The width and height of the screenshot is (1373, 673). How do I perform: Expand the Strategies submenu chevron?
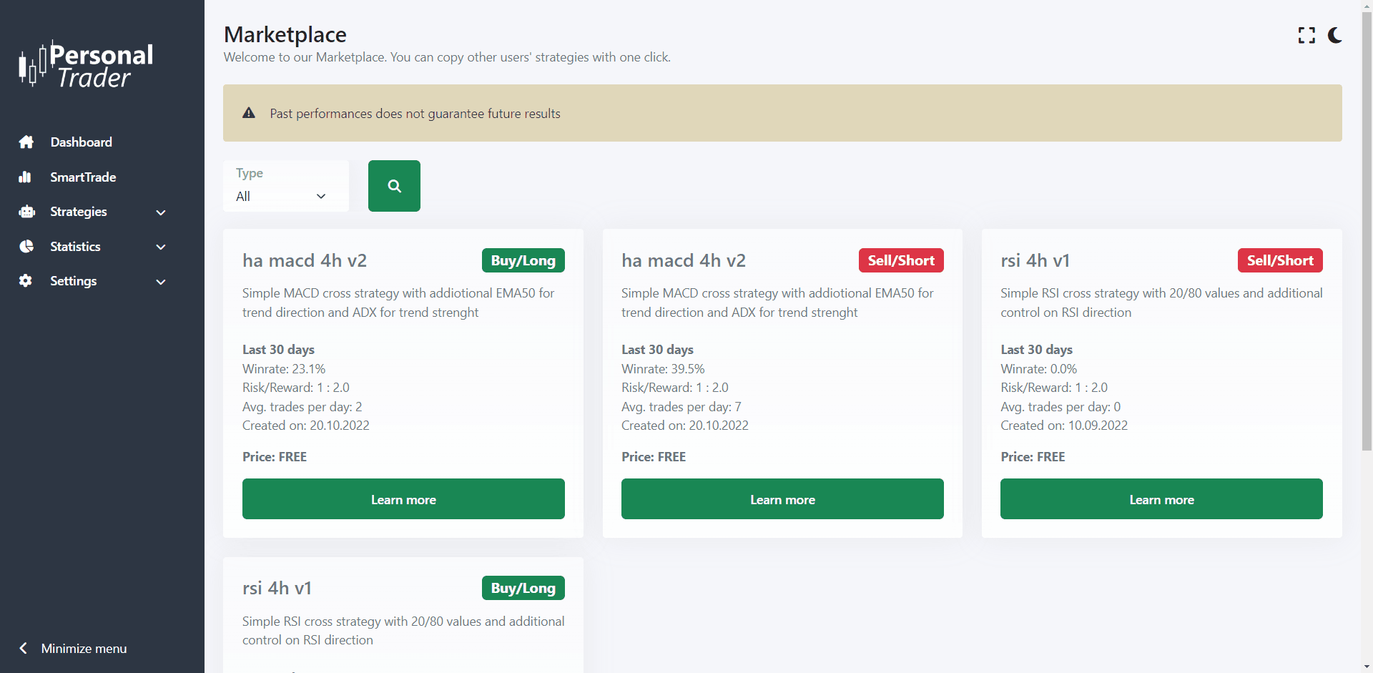coord(161,212)
